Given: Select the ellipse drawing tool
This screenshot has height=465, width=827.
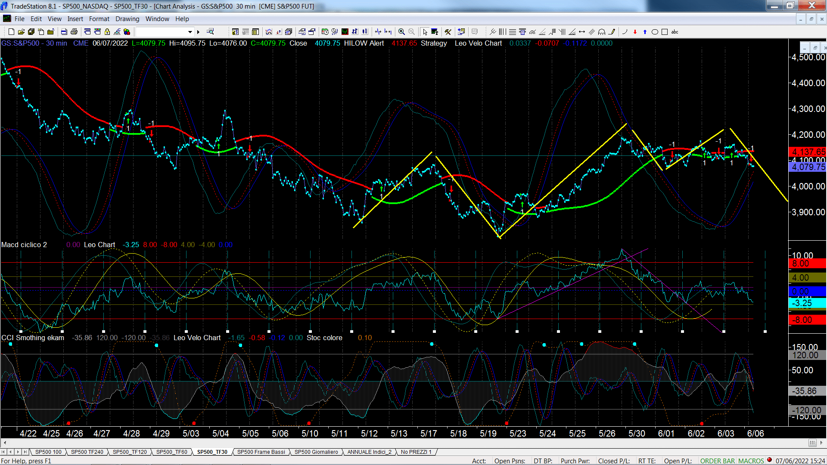Looking at the screenshot, I should [x=655, y=32].
